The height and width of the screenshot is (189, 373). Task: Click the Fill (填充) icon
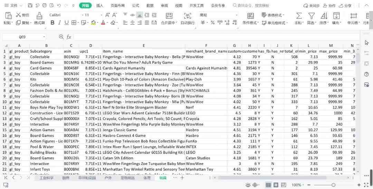[336, 16]
